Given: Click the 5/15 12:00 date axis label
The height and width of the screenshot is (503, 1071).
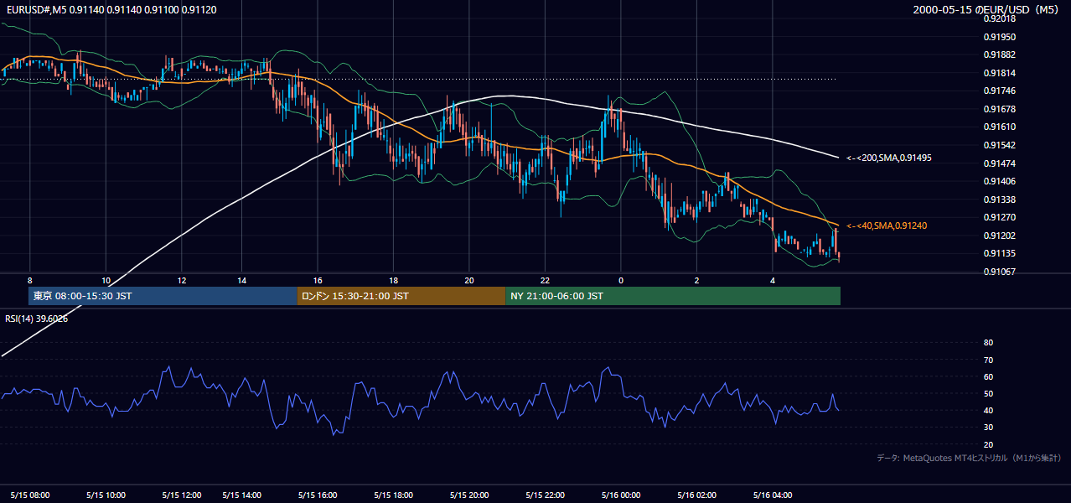Looking at the screenshot, I should click(x=182, y=495).
